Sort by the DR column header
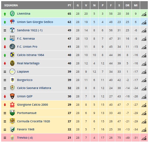Viewport: 149px width, 143px height. point(128,5)
